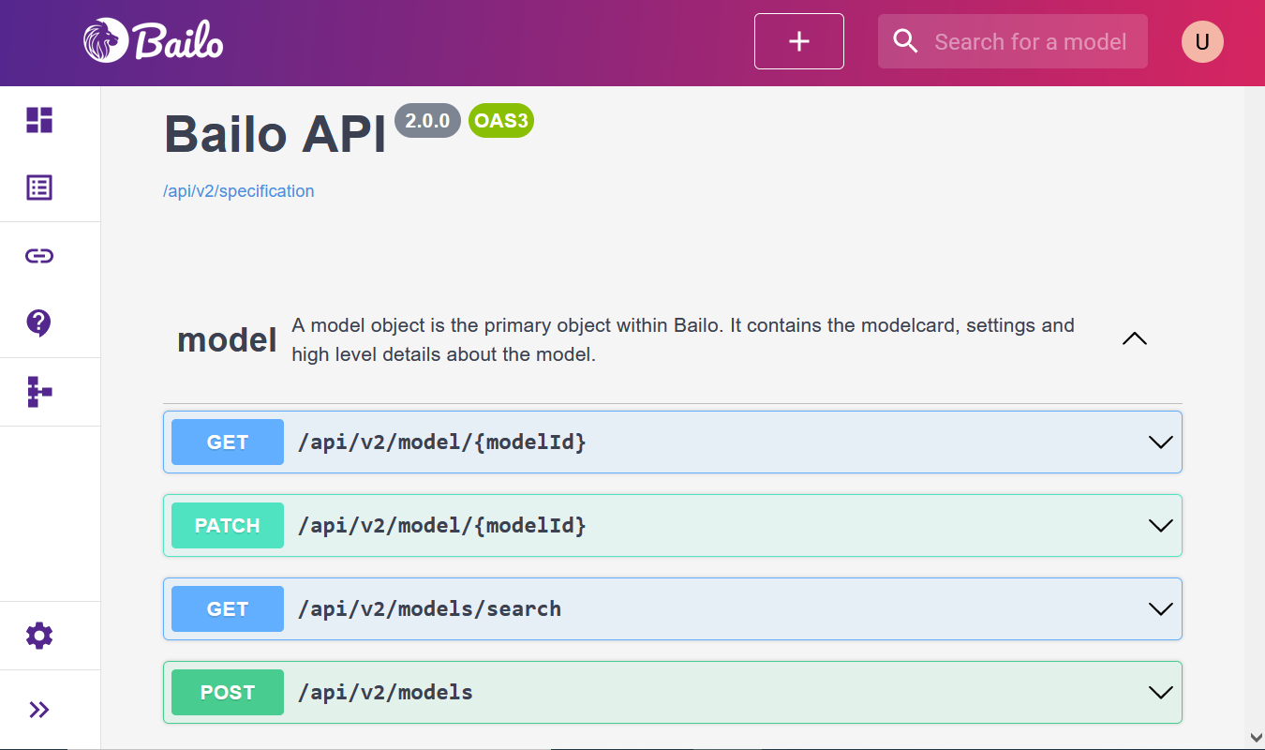Click the Help question-mark icon in sidebar
The width and height of the screenshot is (1265, 750).
coord(38,322)
